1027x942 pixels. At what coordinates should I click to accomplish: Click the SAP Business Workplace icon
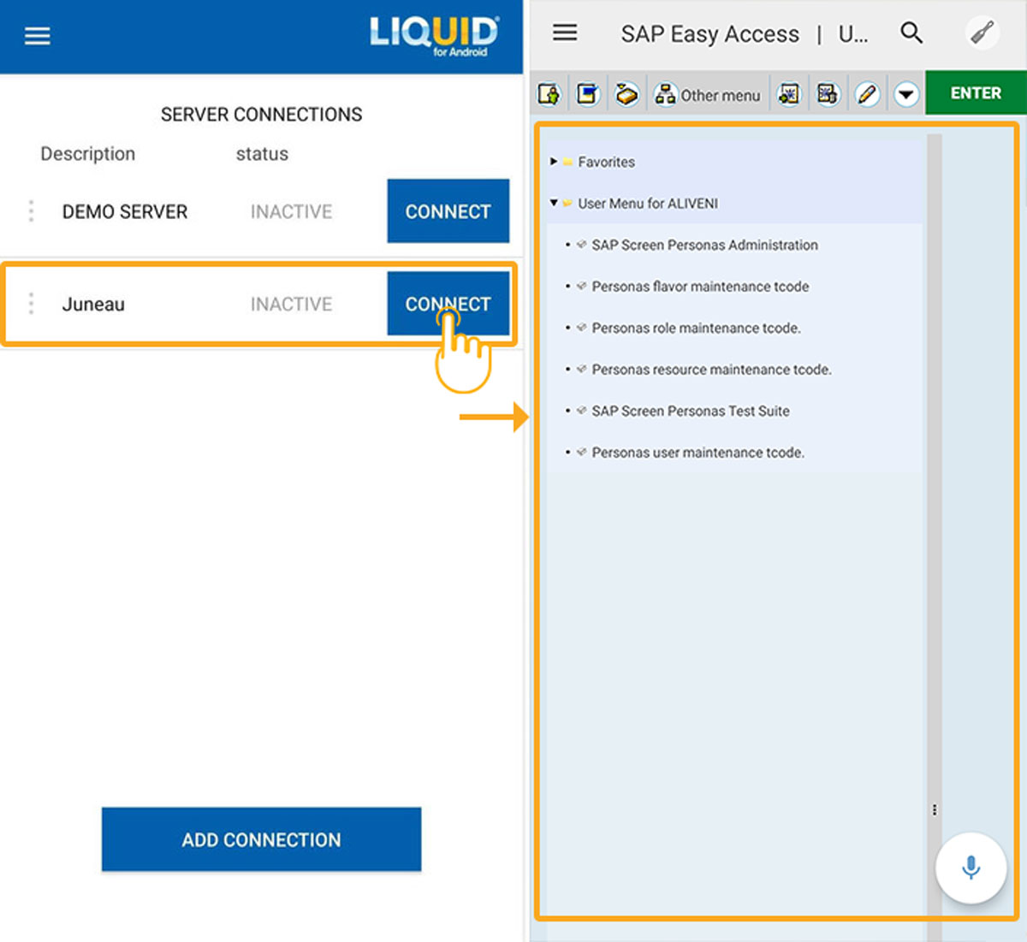626,94
